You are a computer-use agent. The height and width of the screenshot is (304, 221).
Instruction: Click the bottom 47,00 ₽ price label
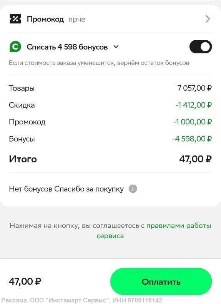[25, 281]
